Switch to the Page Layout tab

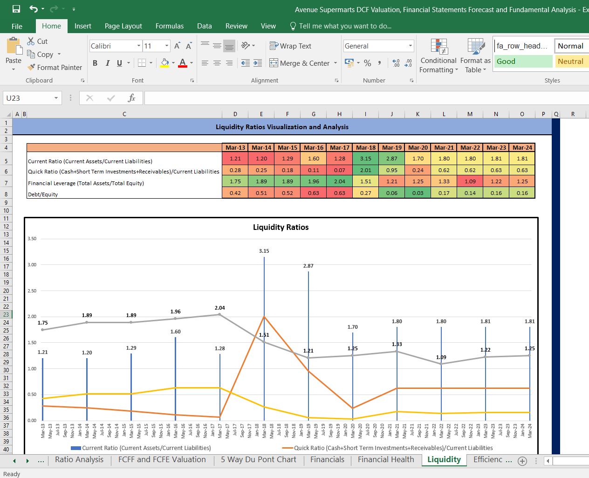[x=123, y=26]
